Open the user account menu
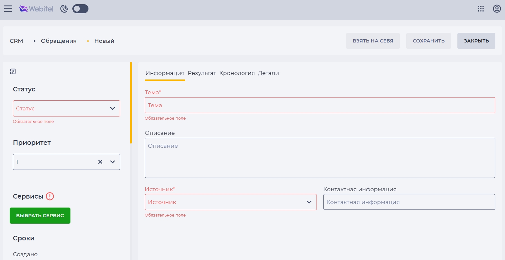505x260 pixels. pos(497,9)
